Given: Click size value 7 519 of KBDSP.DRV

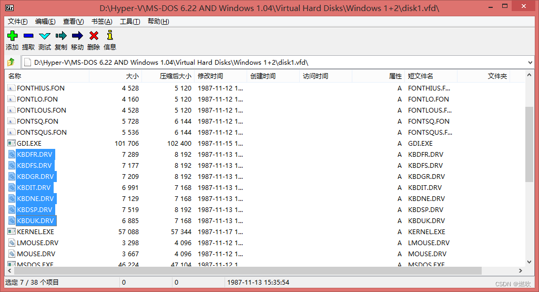Looking at the screenshot, I should 130,209.
